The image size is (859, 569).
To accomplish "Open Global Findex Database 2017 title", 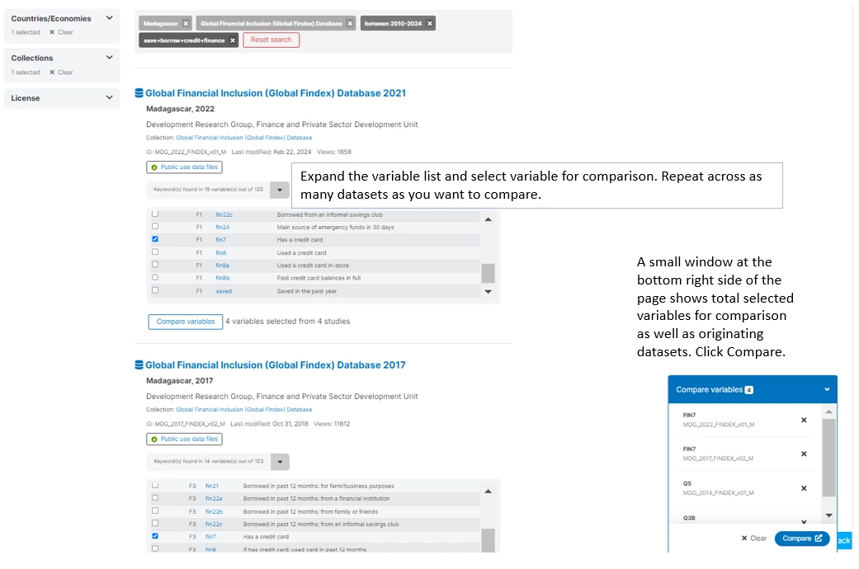I will pyautogui.click(x=276, y=364).
